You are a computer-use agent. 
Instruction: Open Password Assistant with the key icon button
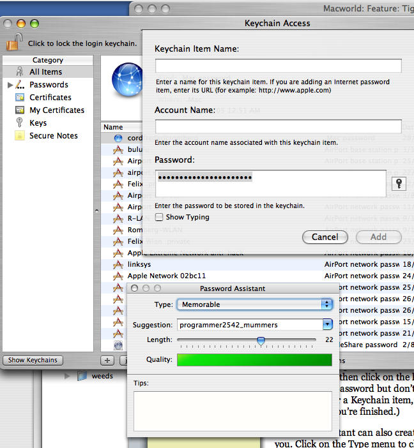pyautogui.click(x=399, y=183)
